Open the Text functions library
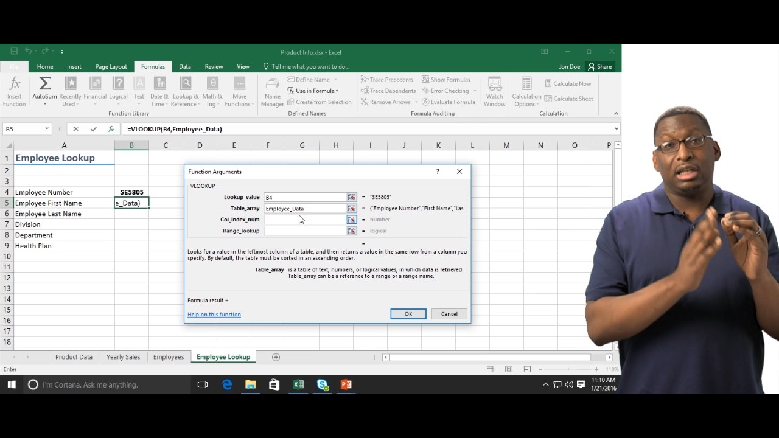 pos(139,91)
